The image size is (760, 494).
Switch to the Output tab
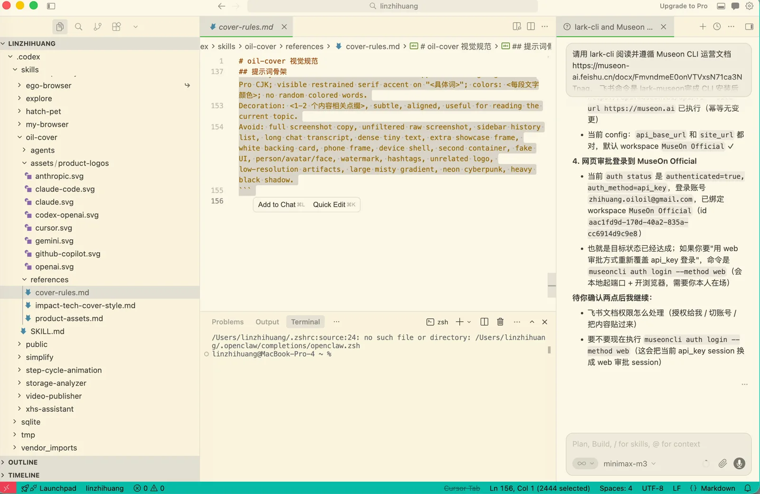coord(267,322)
